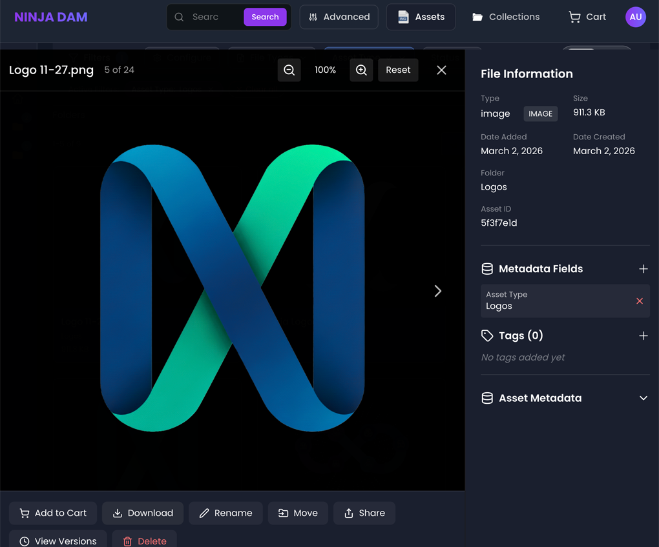
Task: Advance to the next asset with the arrow
Action: click(438, 291)
